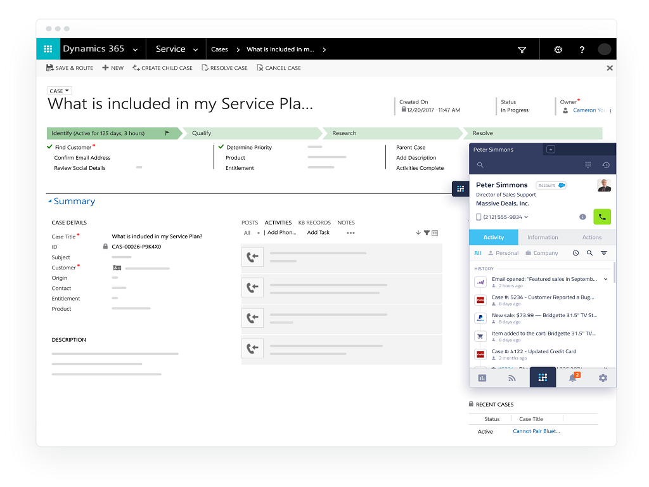
Task: Expand the Service module dropdown
Action: coord(195,49)
